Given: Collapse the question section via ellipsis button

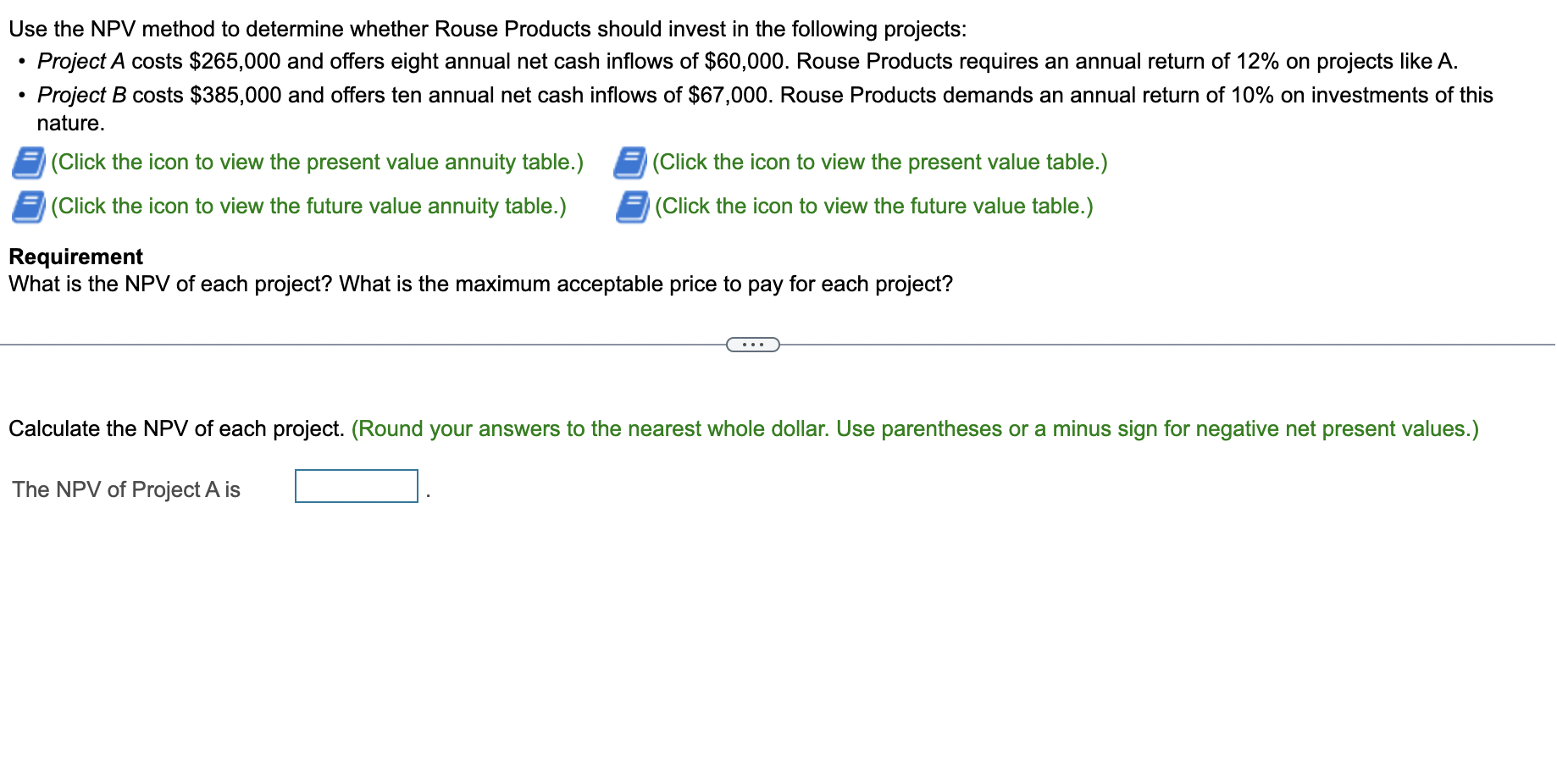Looking at the screenshot, I should point(752,345).
